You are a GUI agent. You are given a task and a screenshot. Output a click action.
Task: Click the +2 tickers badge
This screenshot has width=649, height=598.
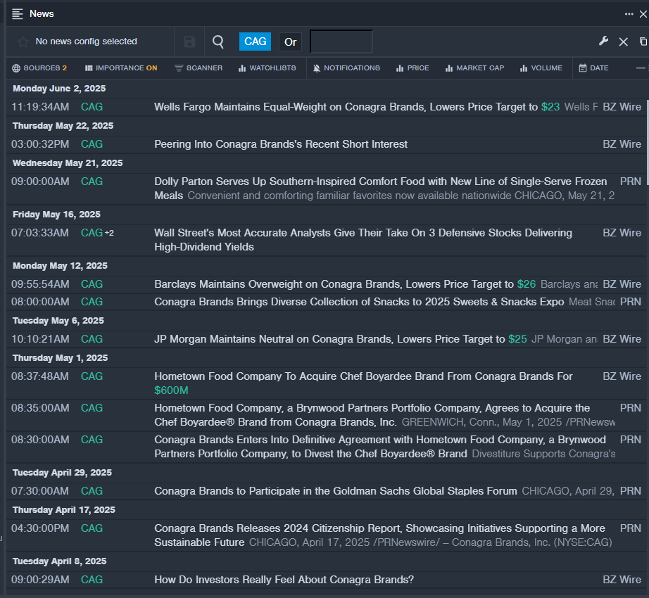point(109,234)
